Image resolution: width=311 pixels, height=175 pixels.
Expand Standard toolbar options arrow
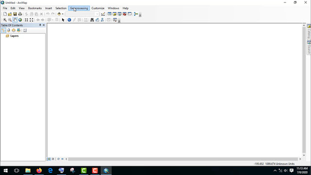[140, 15]
